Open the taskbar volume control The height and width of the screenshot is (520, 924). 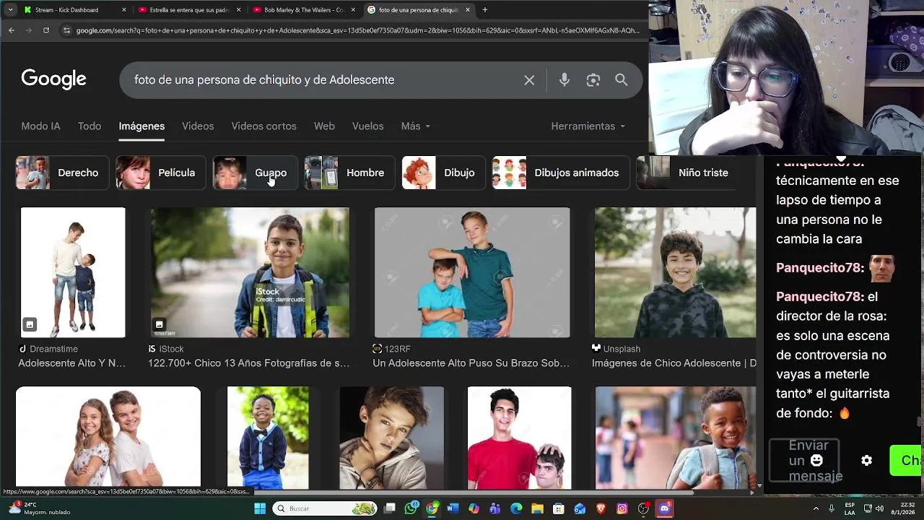(879, 508)
